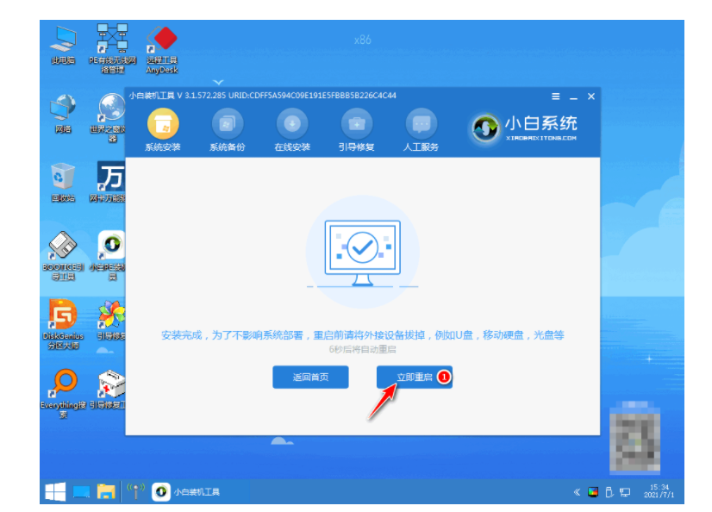This screenshot has height=512, width=712.
Task: Switch to 小白装机工具 taskbar button
Action: pyautogui.click(x=186, y=491)
